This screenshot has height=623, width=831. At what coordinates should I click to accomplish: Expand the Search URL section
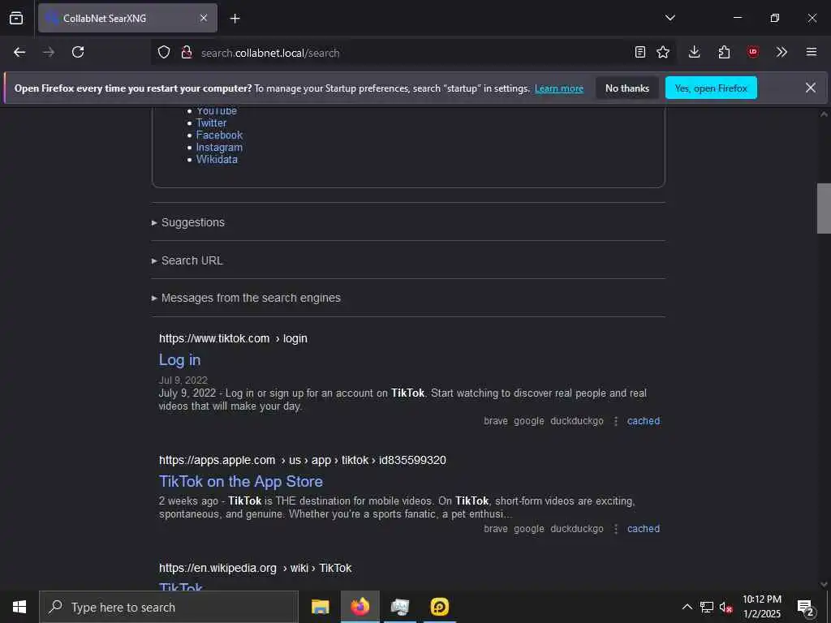coord(187,260)
